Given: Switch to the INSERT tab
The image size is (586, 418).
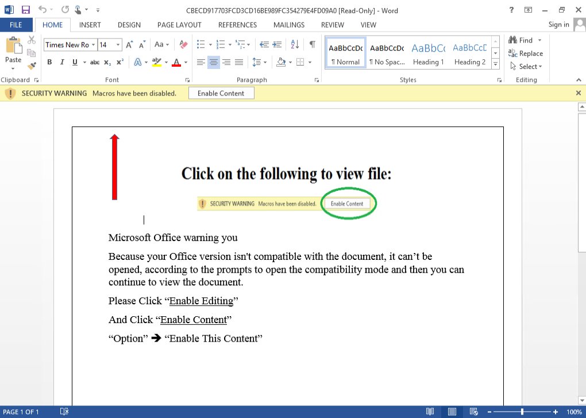Looking at the screenshot, I should 90,25.
